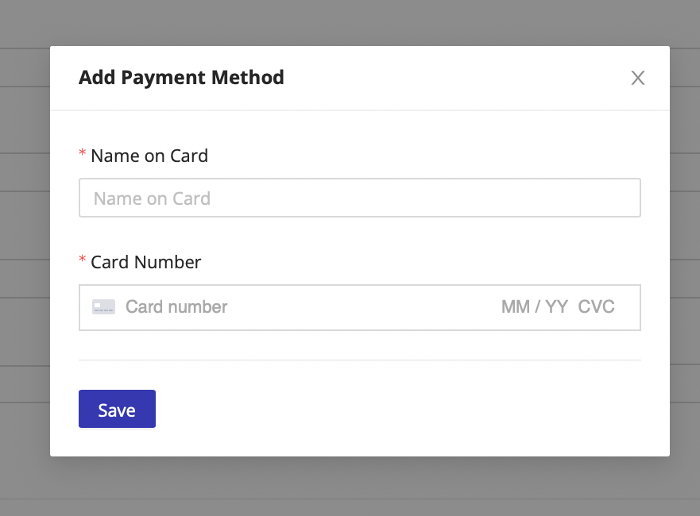This screenshot has width=700, height=516.
Task: Click the Card number placeholder text
Action: pos(176,306)
